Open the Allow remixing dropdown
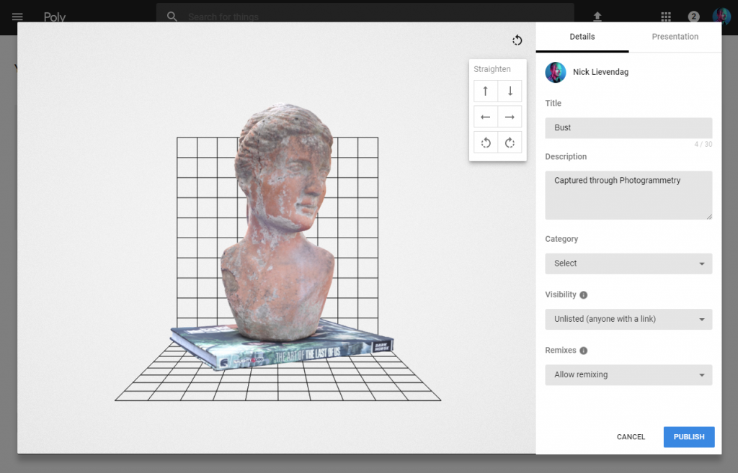This screenshot has height=473, width=738. click(628, 375)
